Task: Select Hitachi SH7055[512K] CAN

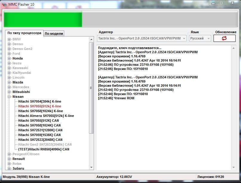Action: pos(39,121)
